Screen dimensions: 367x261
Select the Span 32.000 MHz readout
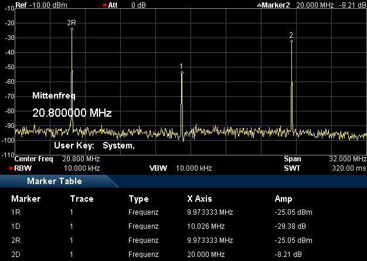tap(324, 159)
